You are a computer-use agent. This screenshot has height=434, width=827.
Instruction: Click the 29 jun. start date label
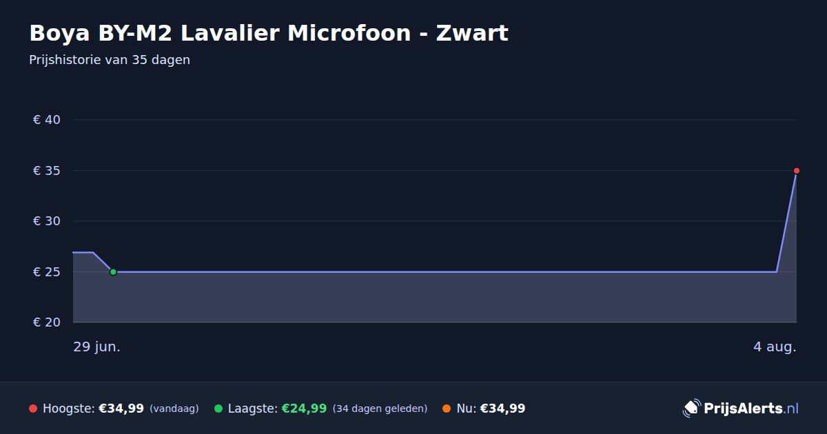click(97, 347)
